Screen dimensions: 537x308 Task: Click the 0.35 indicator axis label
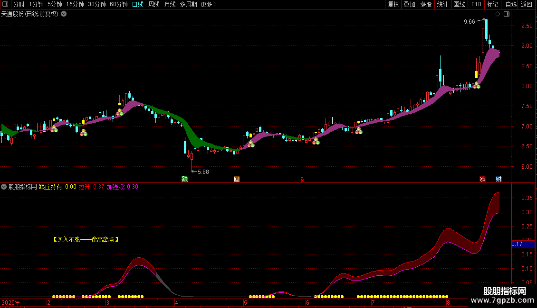tap(527, 198)
